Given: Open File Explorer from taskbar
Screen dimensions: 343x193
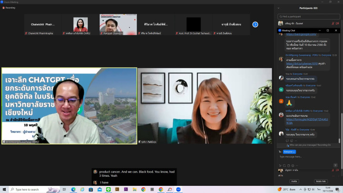Looking at the screenshot, I should 134,189.
